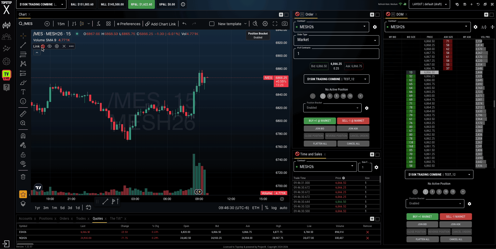Click the number of contracts input field
The image size is (496, 249).
coord(336,54)
